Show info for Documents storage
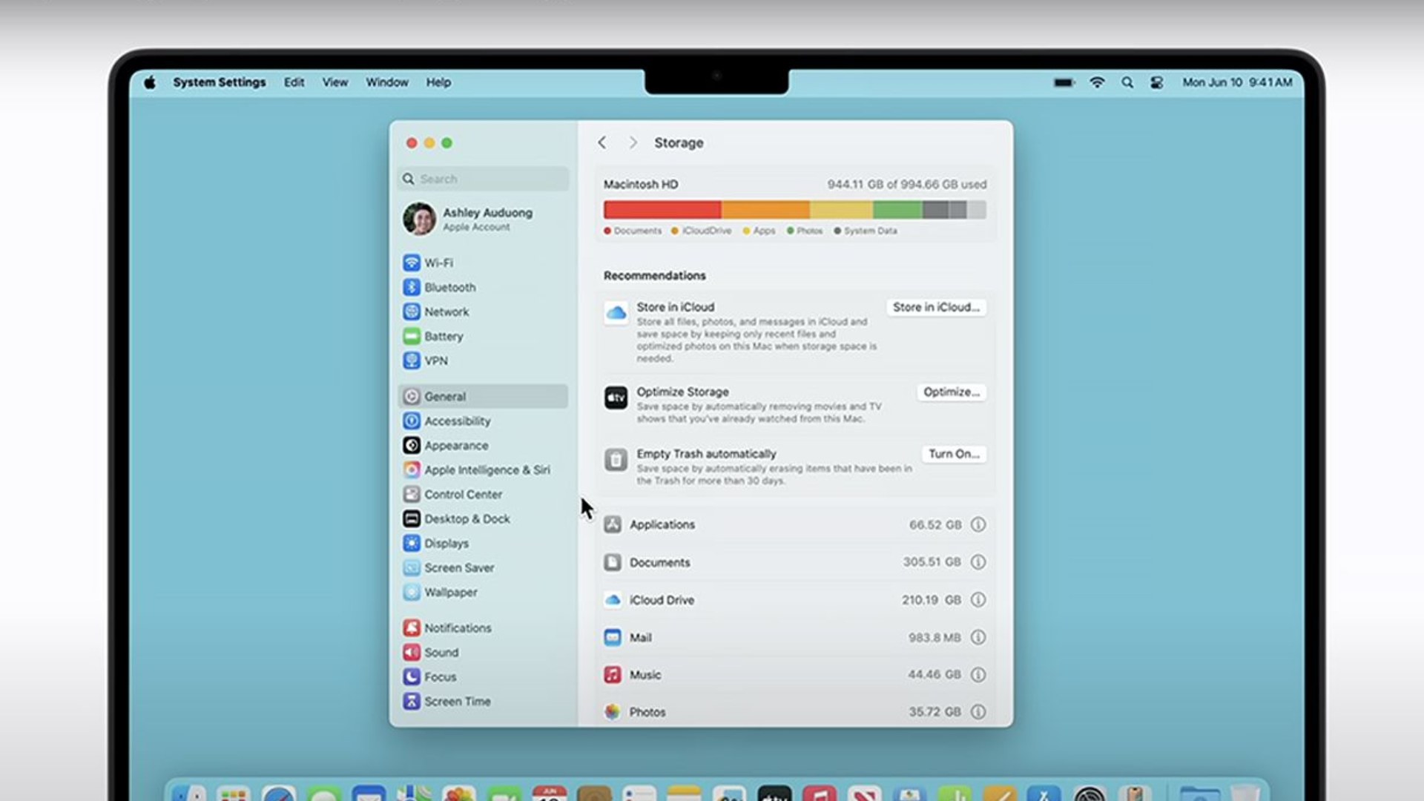This screenshot has width=1424, height=801. click(x=978, y=562)
